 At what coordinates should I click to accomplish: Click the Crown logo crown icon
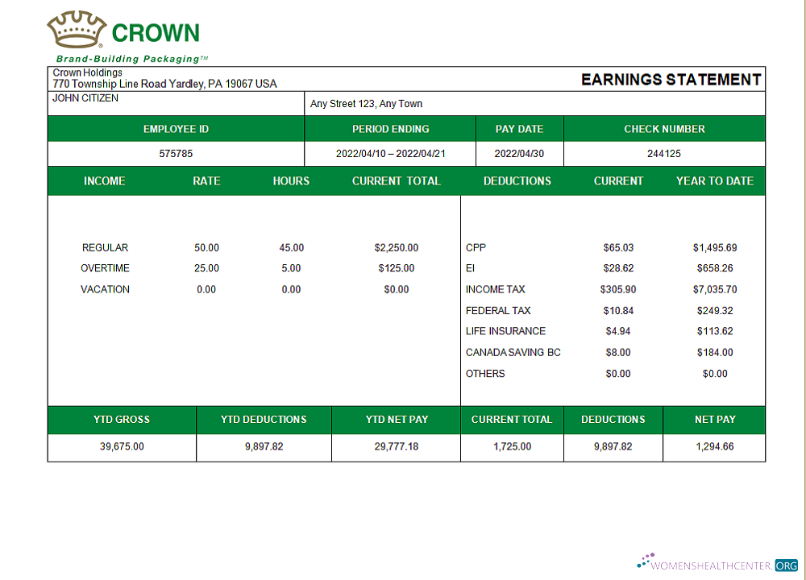coord(76,31)
